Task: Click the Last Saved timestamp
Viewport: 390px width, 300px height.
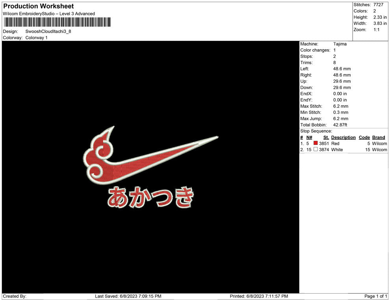Action: coord(128,296)
